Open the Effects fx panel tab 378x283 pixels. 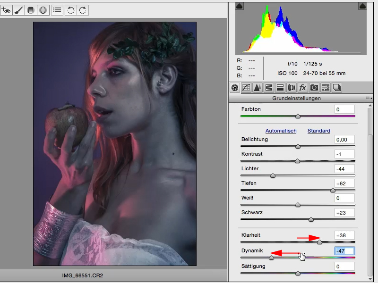[302, 87]
